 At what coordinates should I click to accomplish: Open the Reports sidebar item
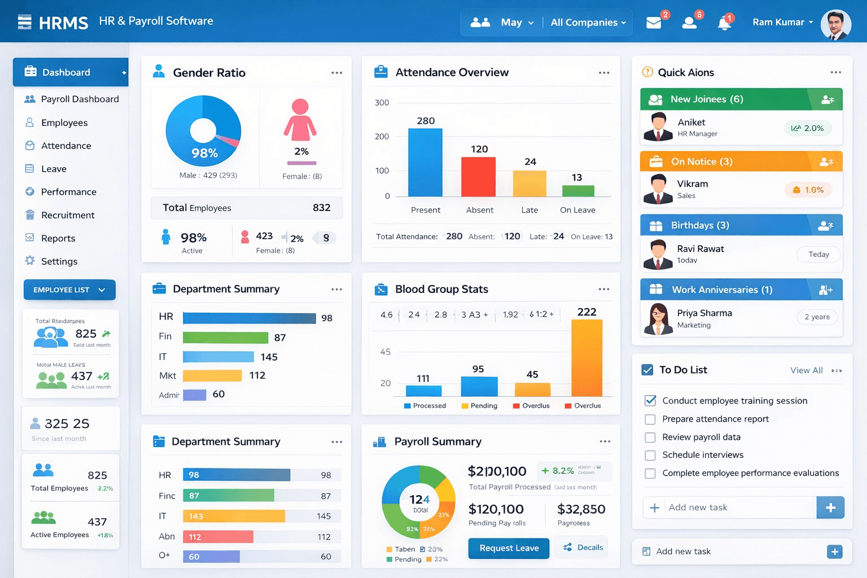pyautogui.click(x=50, y=238)
